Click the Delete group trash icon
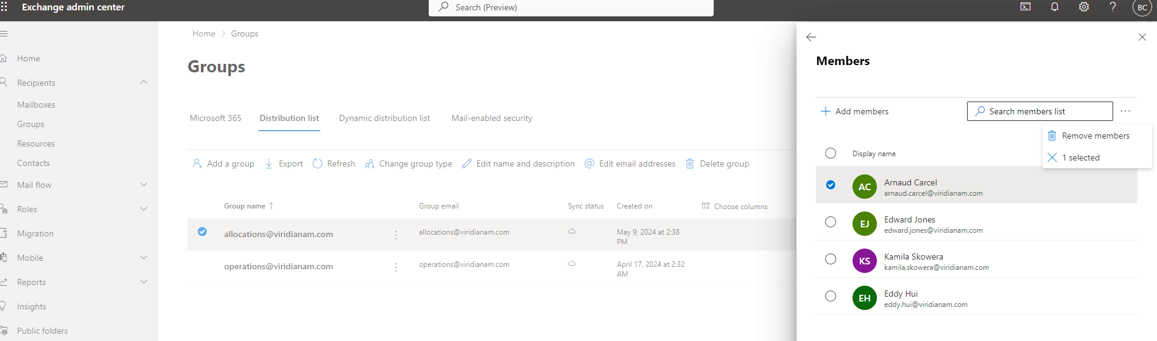This screenshot has width=1157, height=341. click(690, 164)
